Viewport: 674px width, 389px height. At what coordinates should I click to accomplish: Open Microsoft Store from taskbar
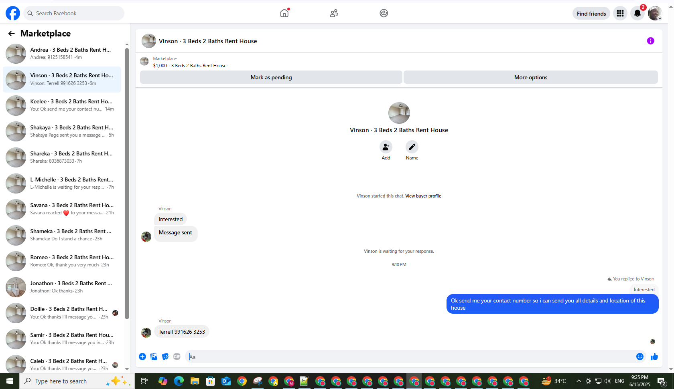click(x=211, y=381)
